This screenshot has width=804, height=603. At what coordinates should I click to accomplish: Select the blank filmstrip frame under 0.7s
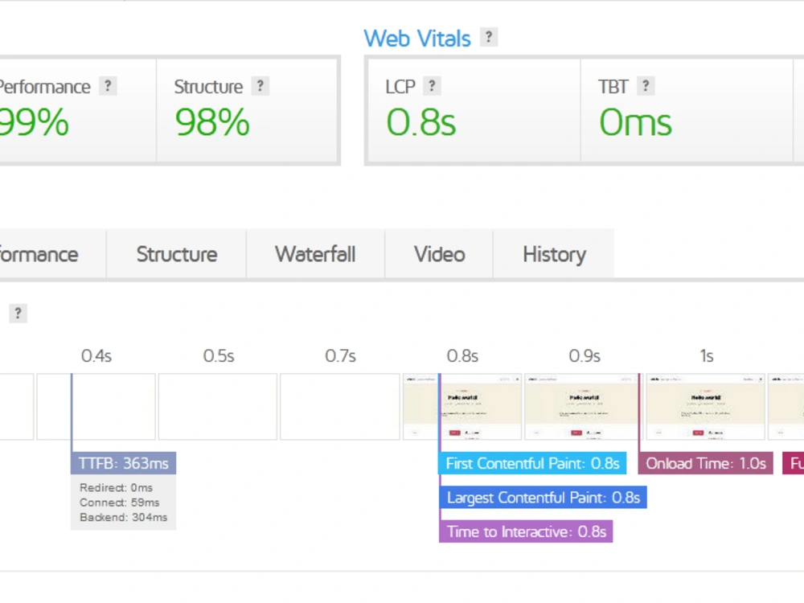[340, 407]
